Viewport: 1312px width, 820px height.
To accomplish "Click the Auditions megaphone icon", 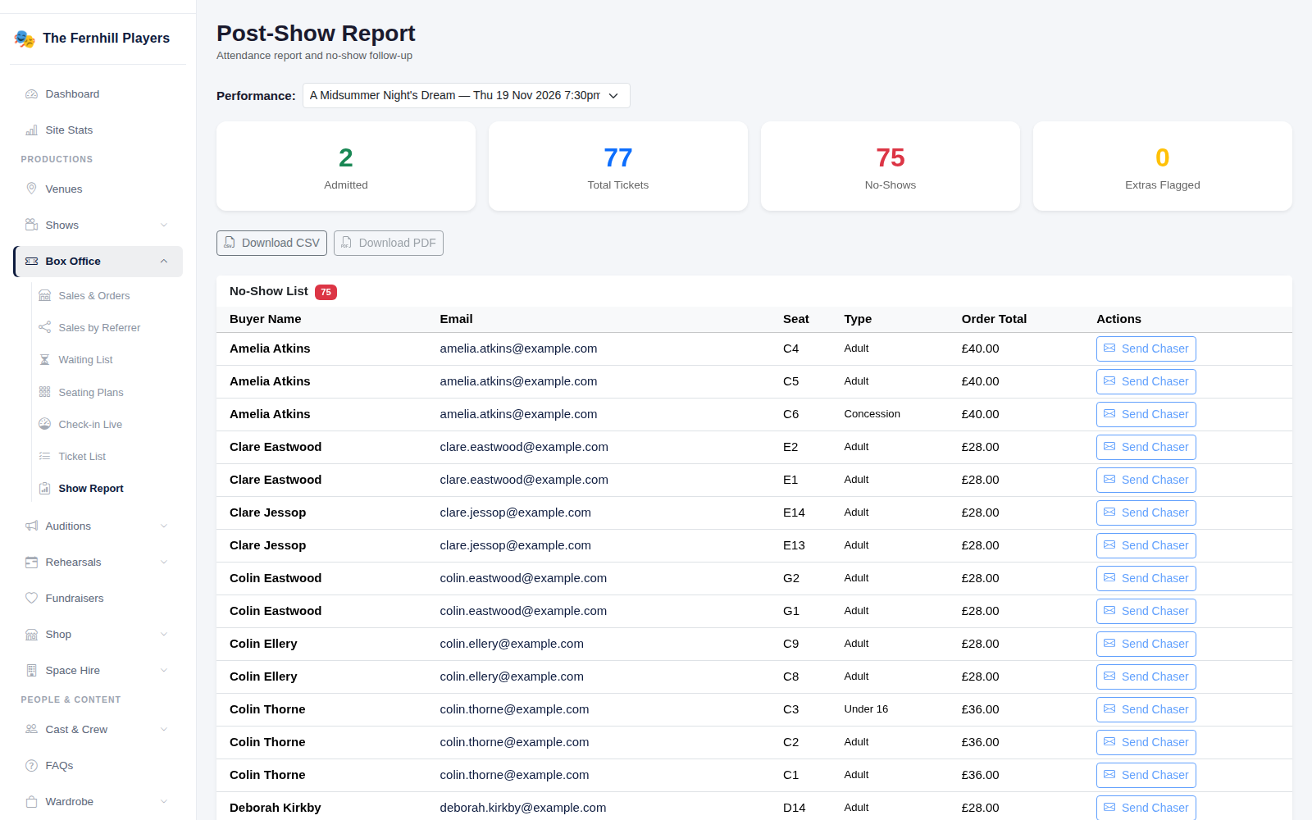I will [x=31, y=526].
